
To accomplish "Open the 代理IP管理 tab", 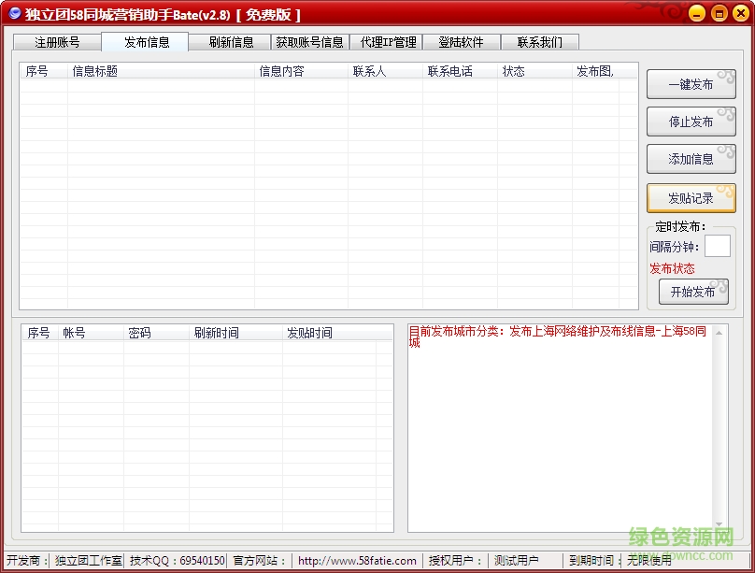I will [387, 41].
